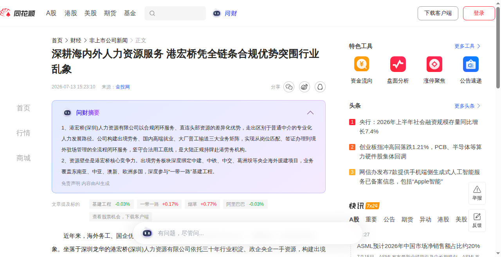Click the 免责声明 内容由AI生成 text
This screenshot has width=501, height=257.
85,183
